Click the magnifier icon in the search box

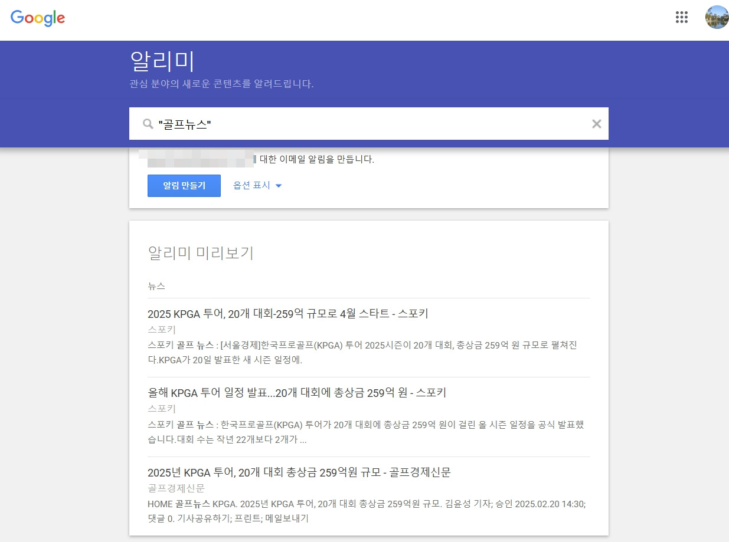148,124
